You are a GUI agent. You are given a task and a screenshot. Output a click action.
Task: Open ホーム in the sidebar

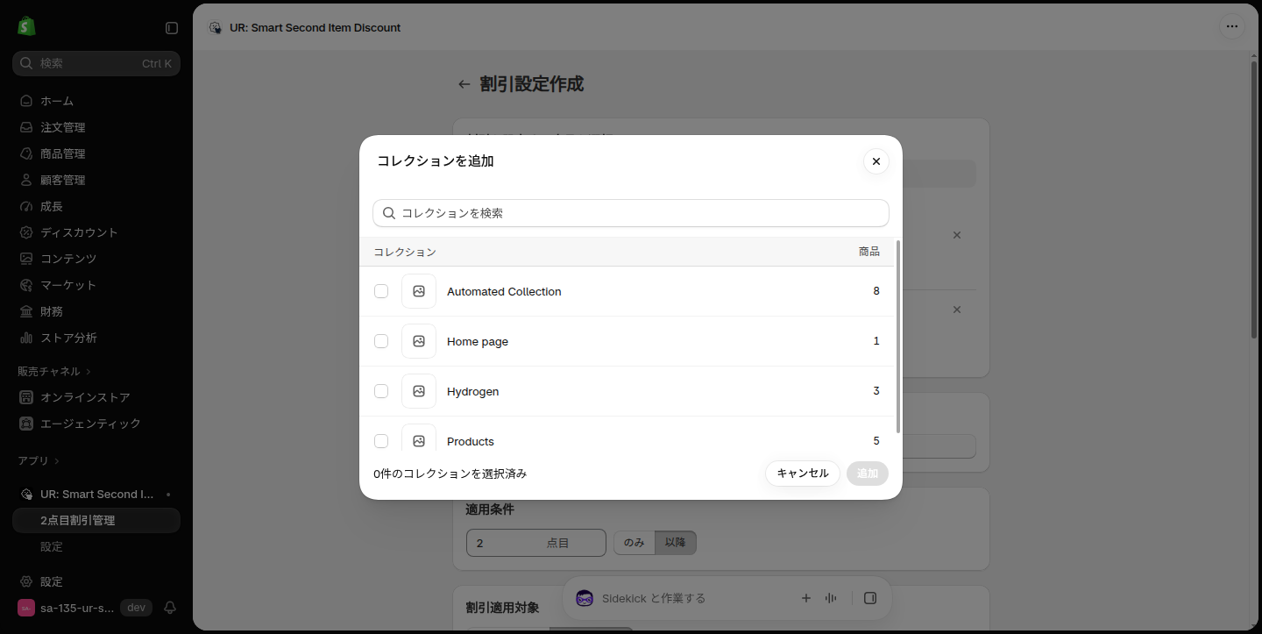(x=96, y=101)
